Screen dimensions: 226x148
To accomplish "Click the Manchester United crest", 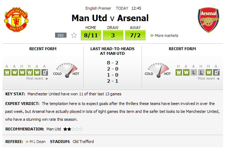I will pyautogui.click(x=16, y=20).
